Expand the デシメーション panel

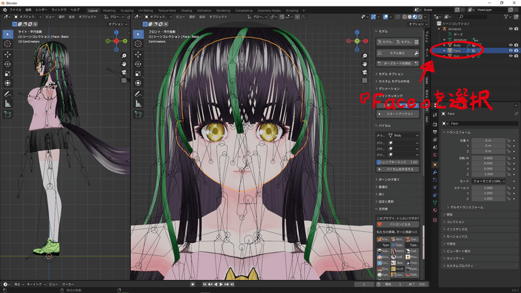(389, 89)
